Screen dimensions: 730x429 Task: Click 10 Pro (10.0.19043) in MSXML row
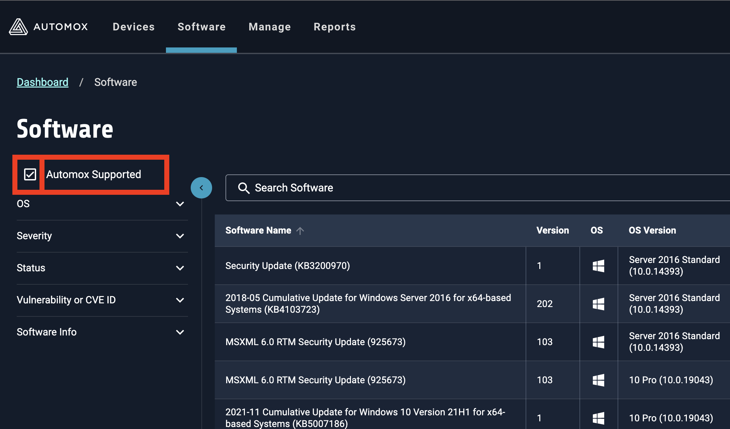click(x=671, y=380)
